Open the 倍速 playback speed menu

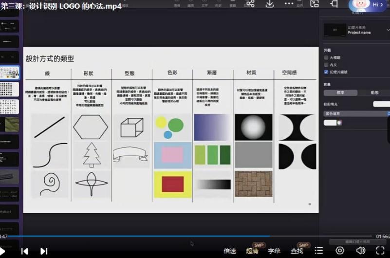230,251
